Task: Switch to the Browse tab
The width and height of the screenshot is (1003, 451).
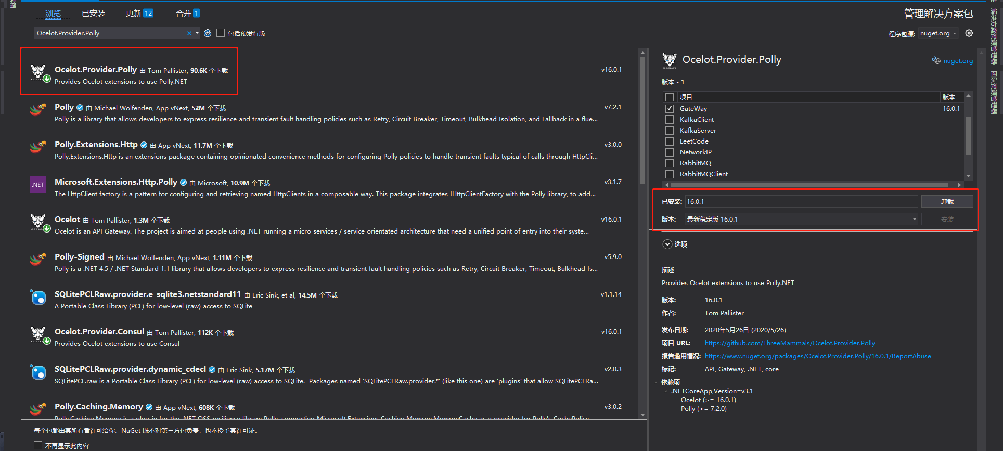Action: pos(53,14)
